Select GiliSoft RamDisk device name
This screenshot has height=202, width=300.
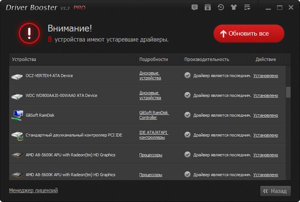pos(40,115)
